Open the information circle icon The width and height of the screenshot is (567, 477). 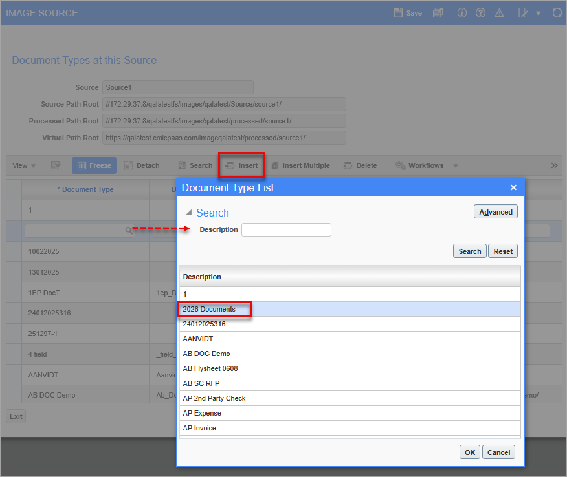[x=461, y=13]
